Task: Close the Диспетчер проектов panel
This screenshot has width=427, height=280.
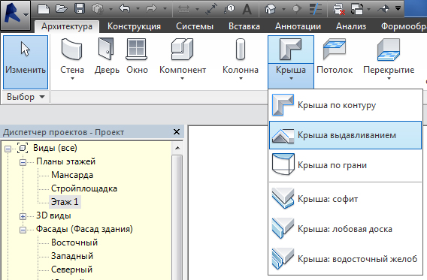Action: pos(177,132)
